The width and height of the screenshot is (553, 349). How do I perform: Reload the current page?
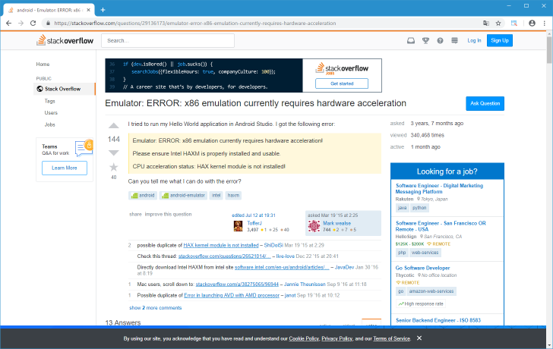33,24
